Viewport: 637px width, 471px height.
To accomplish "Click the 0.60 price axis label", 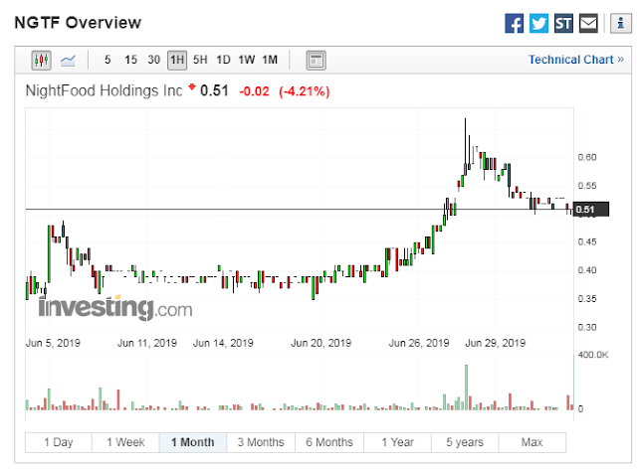I will pyautogui.click(x=587, y=157).
